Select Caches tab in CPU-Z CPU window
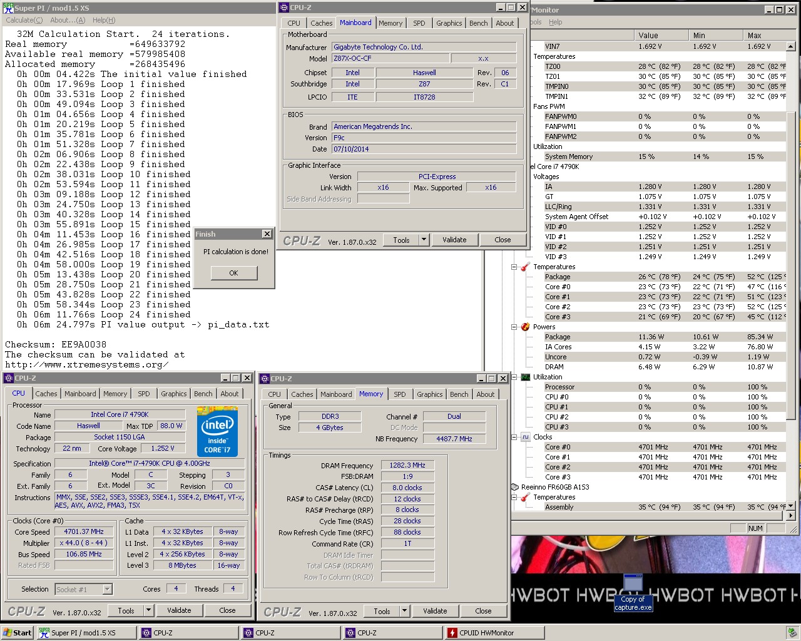The height and width of the screenshot is (641, 801). (x=46, y=394)
